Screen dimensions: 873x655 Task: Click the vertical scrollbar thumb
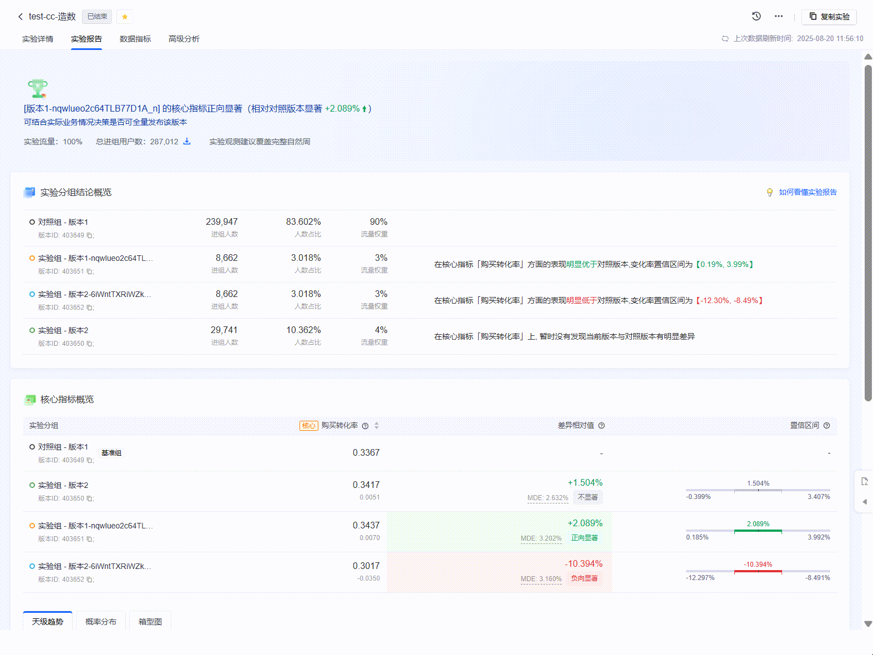pyautogui.click(x=868, y=233)
